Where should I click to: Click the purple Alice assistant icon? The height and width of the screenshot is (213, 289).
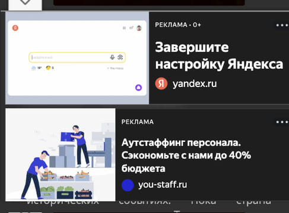click(138, 88)
